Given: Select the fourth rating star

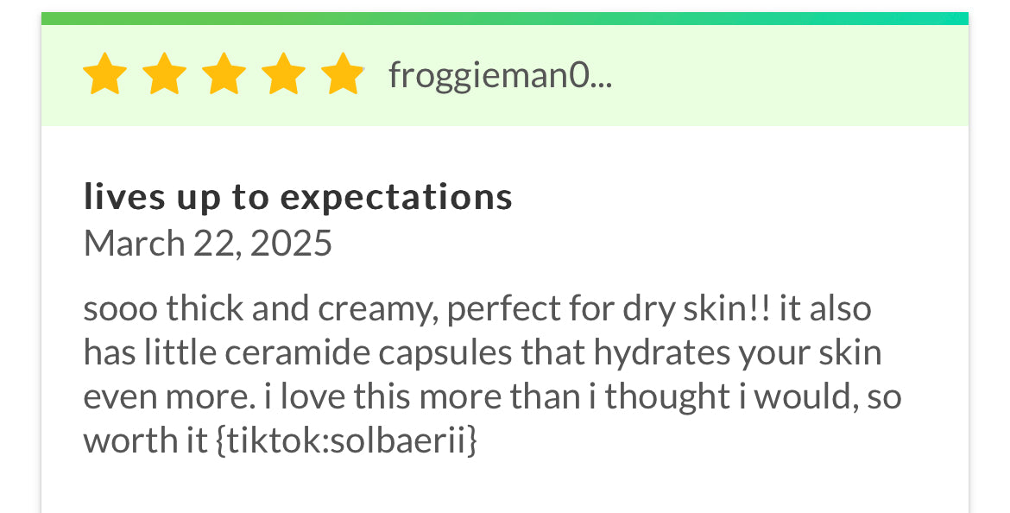Looking at the screenshot, I should click(x=283, y=75).
